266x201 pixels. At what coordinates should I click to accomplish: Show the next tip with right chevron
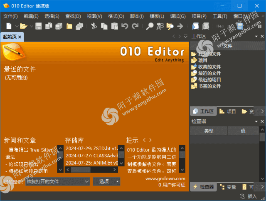pyautogui.click(x=150, y=140)
